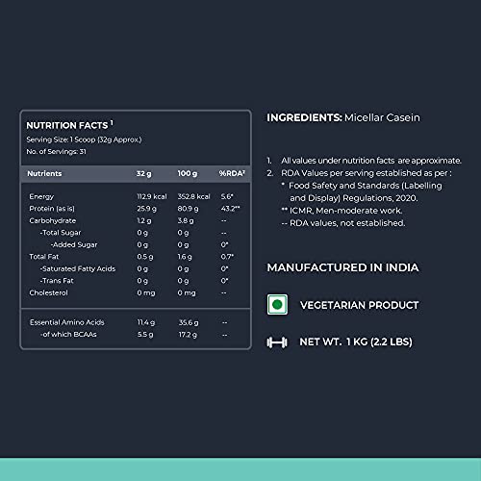Click the MANUFACTURED IN INDIA text

343,267
